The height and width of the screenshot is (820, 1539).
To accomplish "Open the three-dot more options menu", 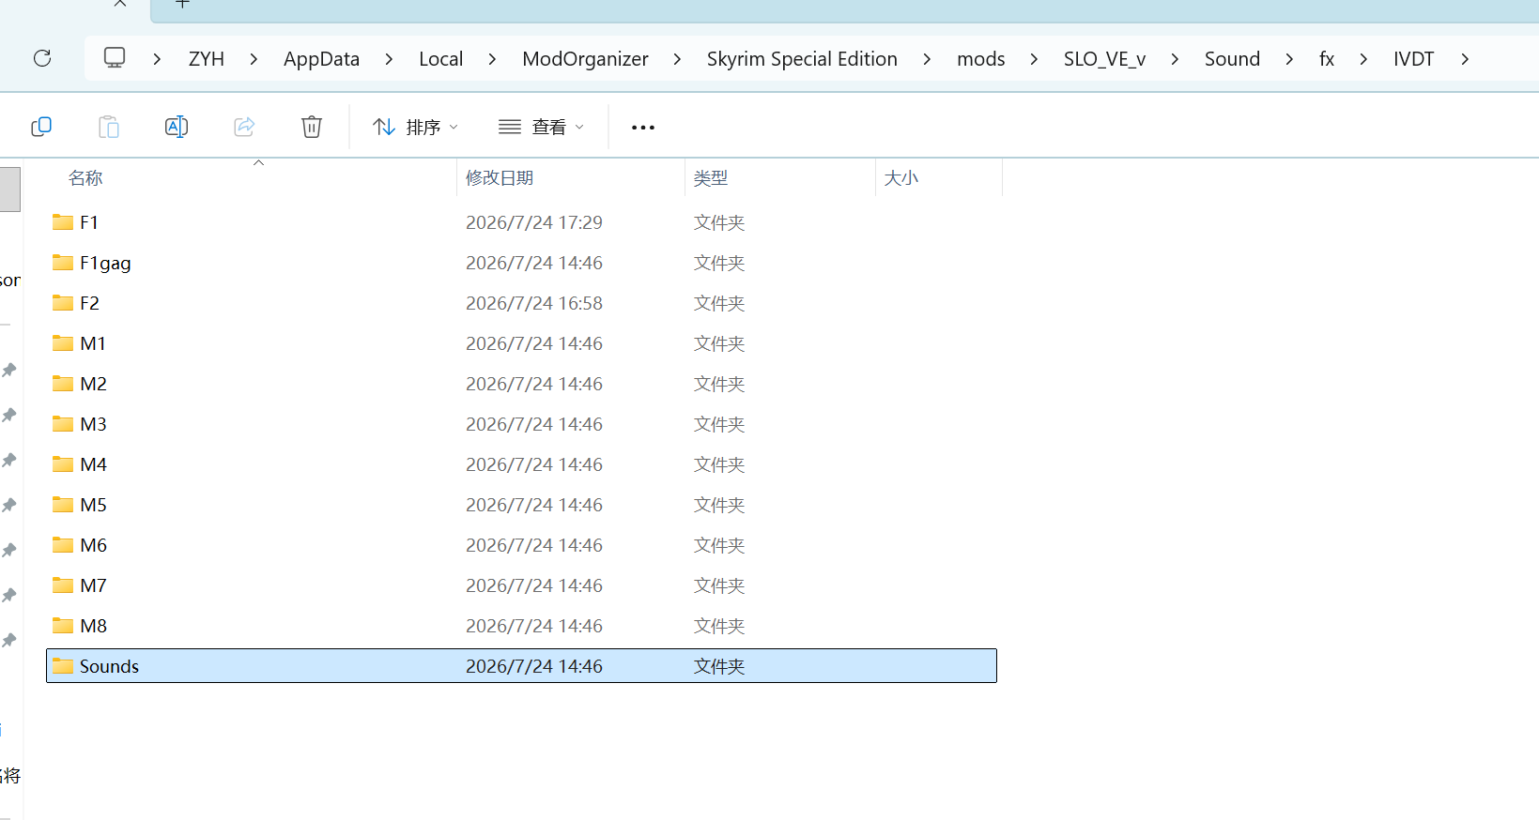I will click(643, 128).
